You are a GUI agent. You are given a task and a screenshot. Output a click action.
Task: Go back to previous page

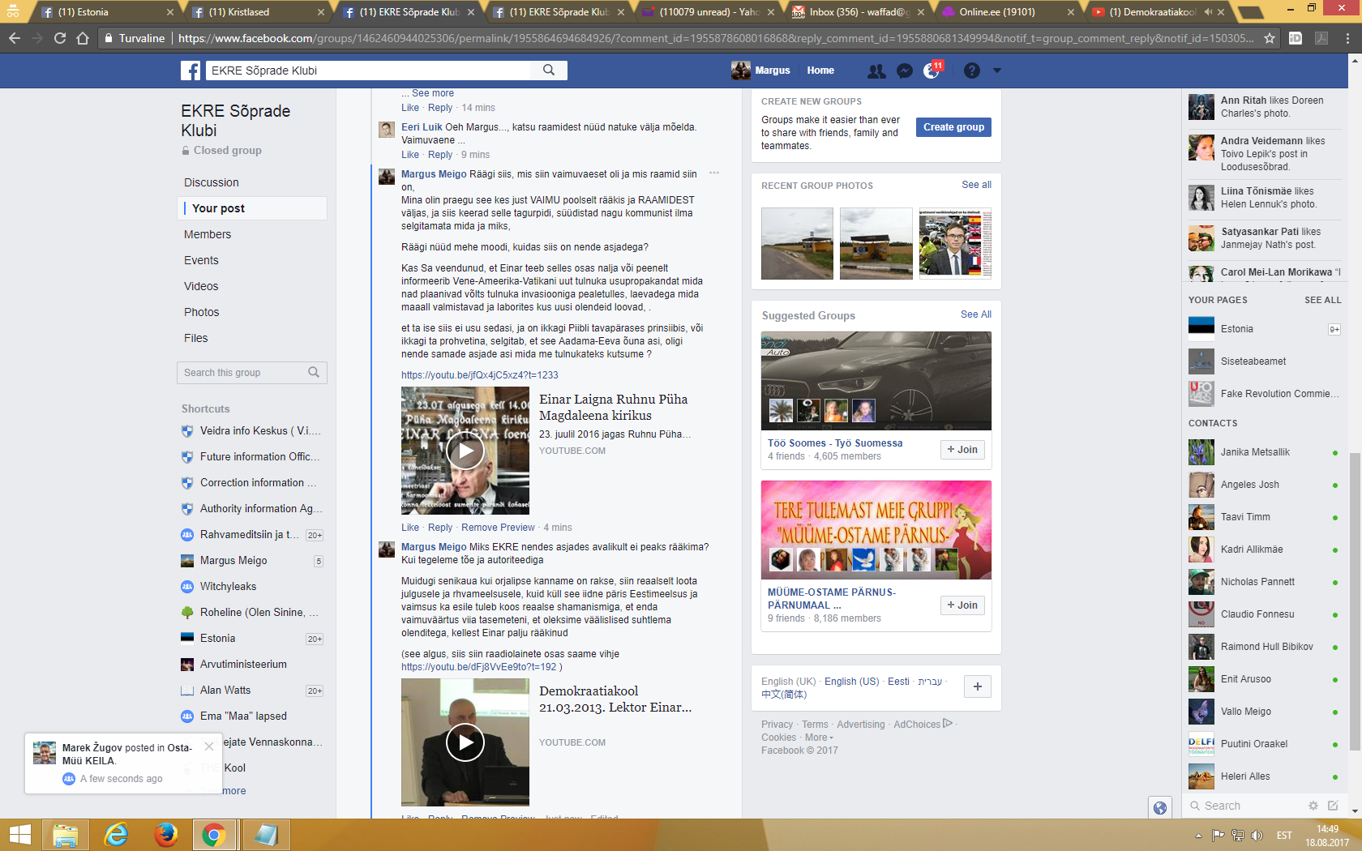15,38
